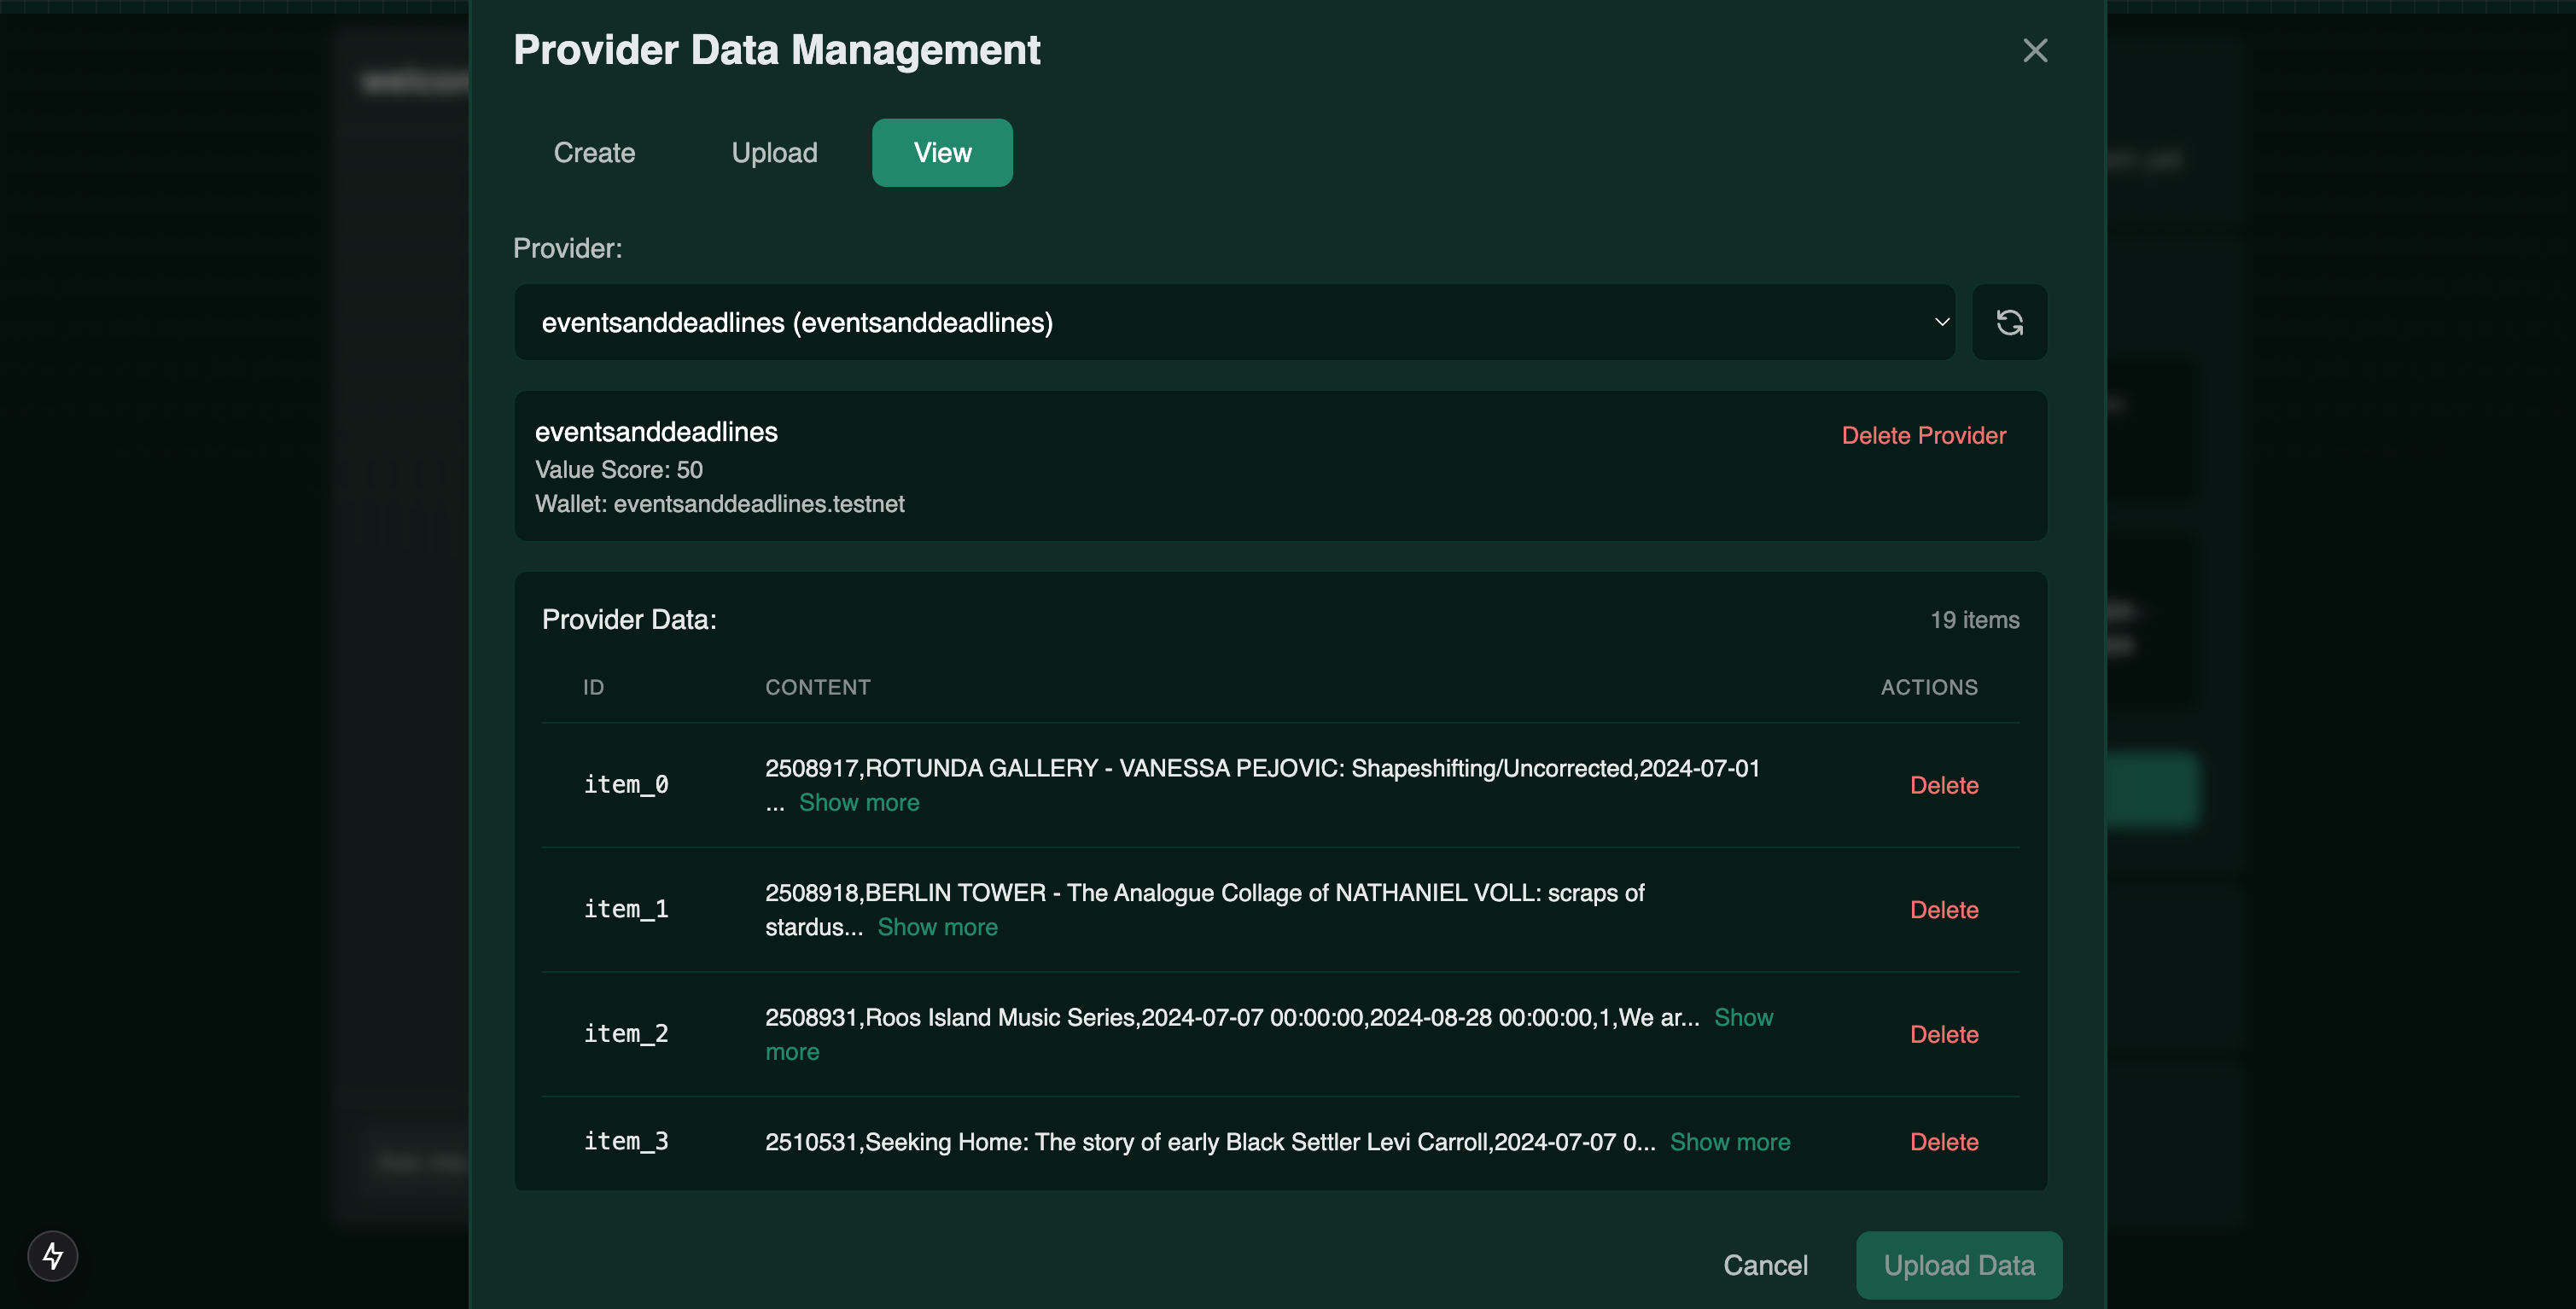
Task: Delete item_3 Seeking Home entry
Action: tap(1943, 1142)
